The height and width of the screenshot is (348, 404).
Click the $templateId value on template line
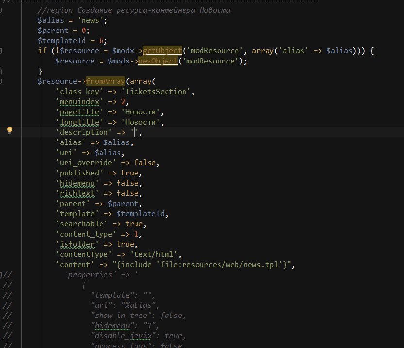pyautogui.click(x=140, y=213)
